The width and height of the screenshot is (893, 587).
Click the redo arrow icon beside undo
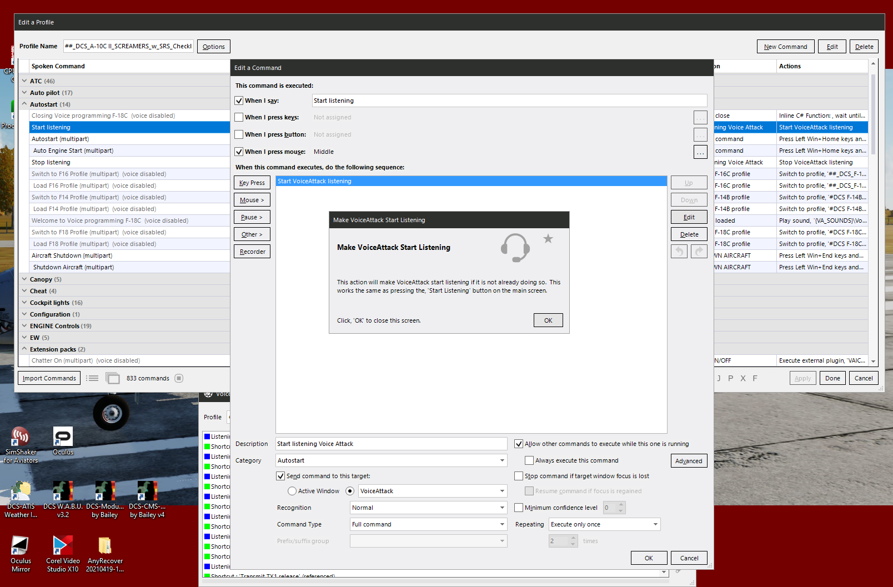[x=699, y=252]
